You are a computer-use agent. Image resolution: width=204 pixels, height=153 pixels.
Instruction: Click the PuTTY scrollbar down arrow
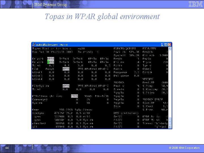(170, 127)
